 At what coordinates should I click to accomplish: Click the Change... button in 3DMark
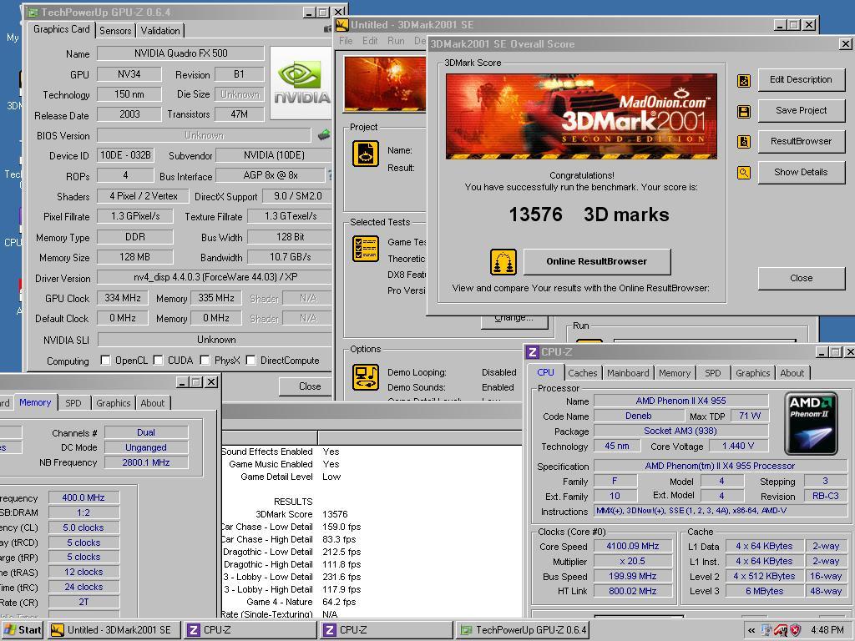[514, 320]
